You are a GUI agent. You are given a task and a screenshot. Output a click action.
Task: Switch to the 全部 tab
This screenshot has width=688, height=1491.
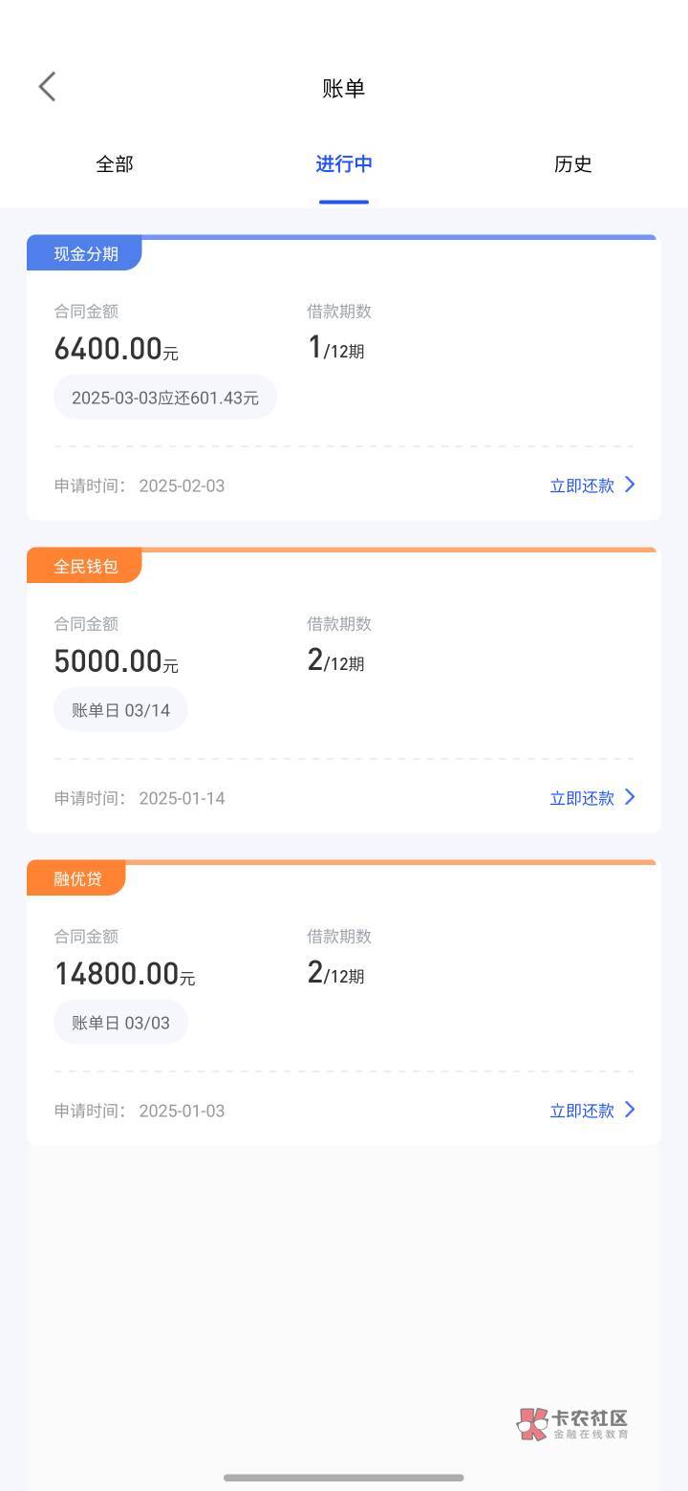click(115, 164)
